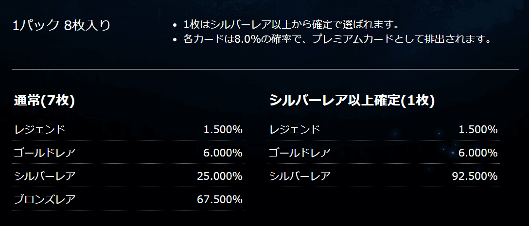529x226 pixels.
Task: Click 1.500% value in 通常(7枚) table
Action: pos(223,129)
